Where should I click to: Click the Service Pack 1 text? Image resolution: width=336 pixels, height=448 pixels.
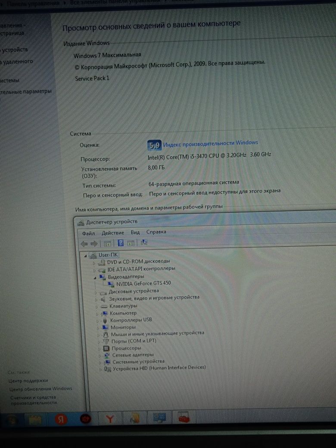[x=92, y=78]
